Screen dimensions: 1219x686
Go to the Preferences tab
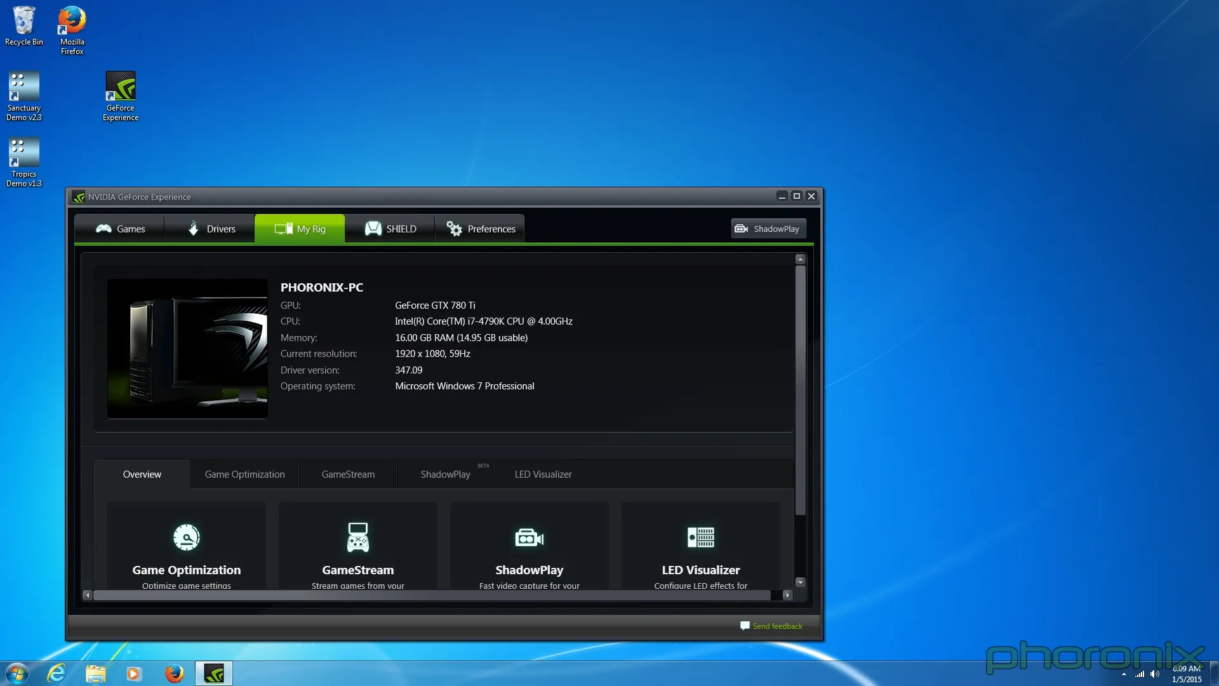coord(480,228)
